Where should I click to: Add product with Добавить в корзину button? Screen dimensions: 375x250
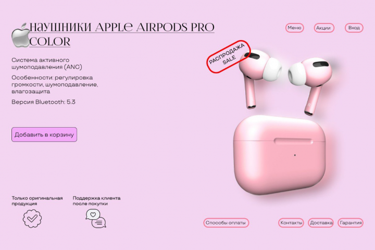tap(44, 134)
